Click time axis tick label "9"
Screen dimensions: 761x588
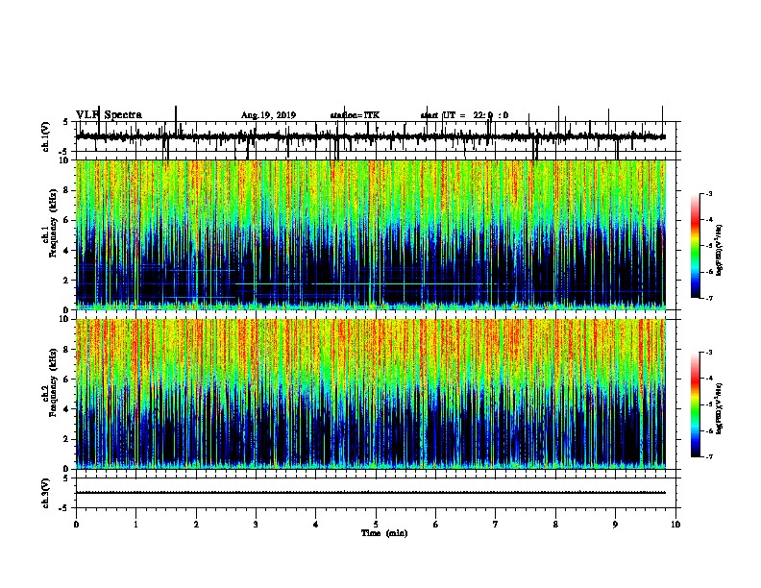click(x=615, y=525)
